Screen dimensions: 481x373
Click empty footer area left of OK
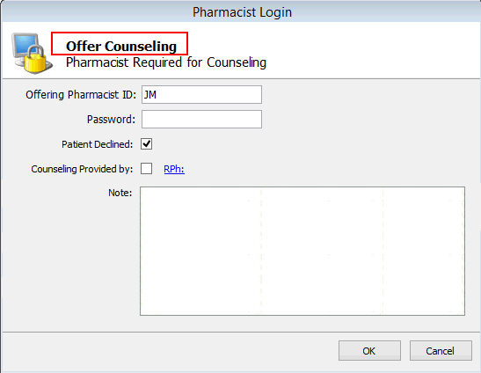[169, 351]
